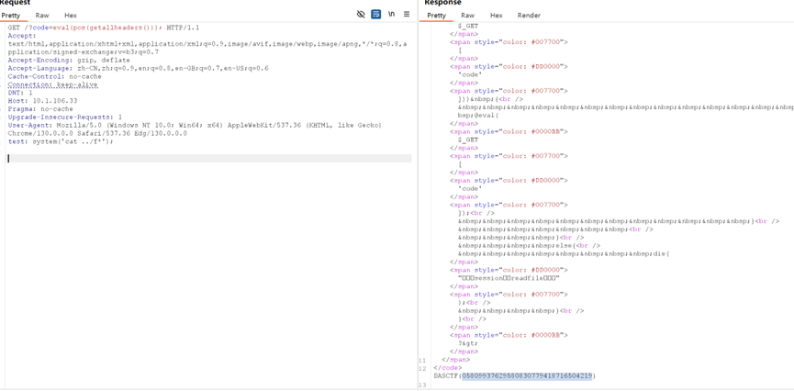
Task: Toggle hide non-printable characters eye icon
Action: pyautogui.click(x=361, y=15)
